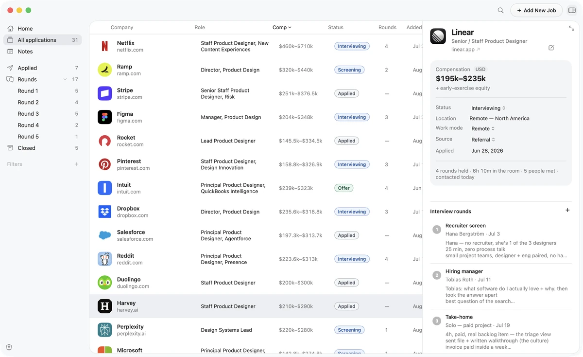
Task: Click the USD currency badge
Action: click(480, 70)
